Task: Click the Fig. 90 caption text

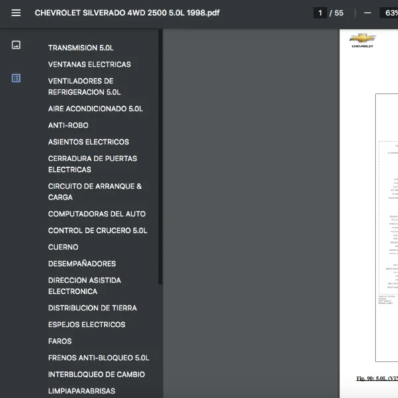Action: click(x=377, y=378)
